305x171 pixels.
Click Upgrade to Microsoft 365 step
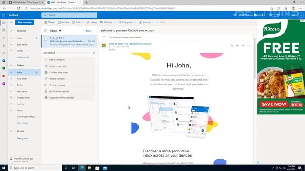[x=70, y=98]
